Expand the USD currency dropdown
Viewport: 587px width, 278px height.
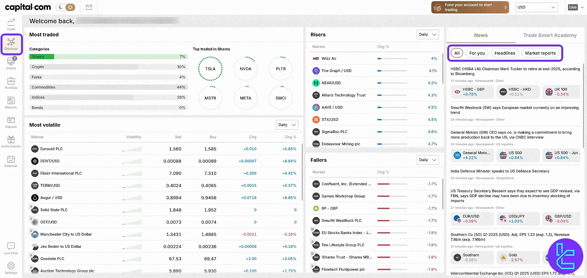(x=536, y=7)
